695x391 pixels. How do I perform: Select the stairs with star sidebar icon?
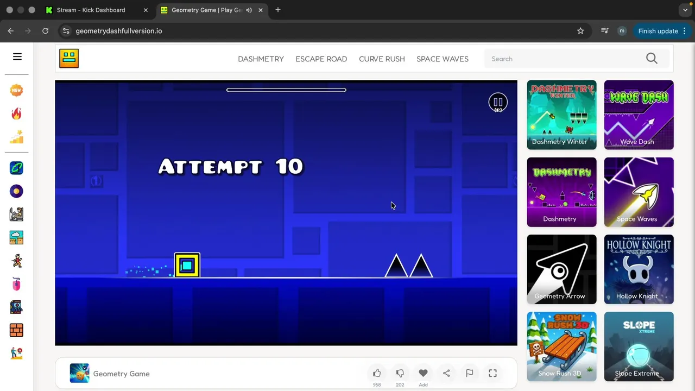[16, 137]
